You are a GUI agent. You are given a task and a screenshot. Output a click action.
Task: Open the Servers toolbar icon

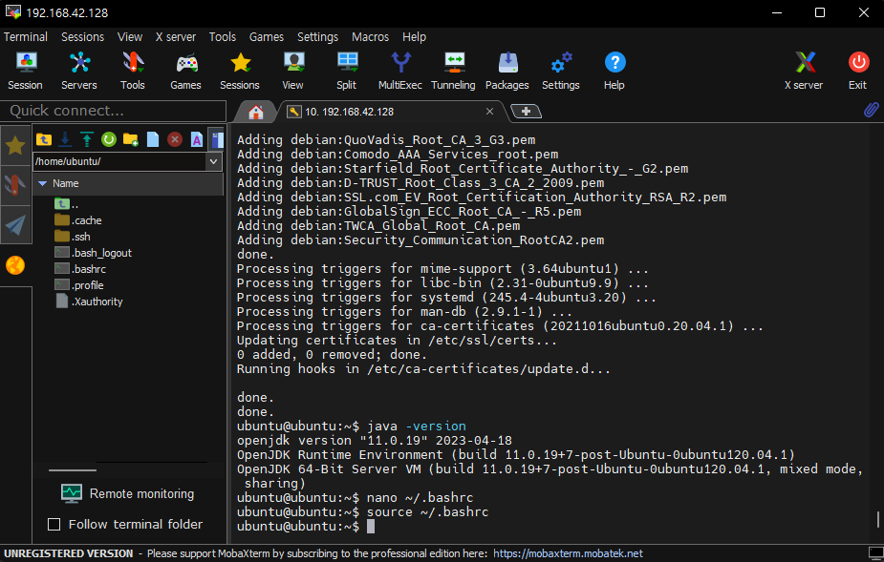79,71
